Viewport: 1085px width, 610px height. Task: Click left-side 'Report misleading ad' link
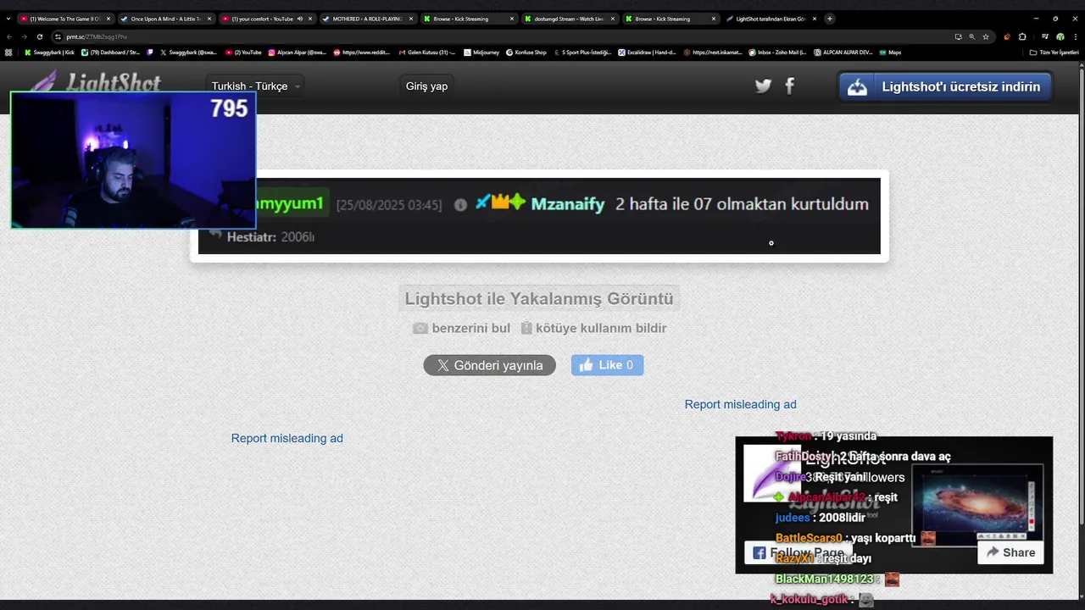click(x=287, y=438)
